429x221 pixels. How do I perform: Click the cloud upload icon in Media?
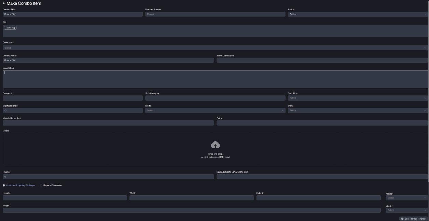[x=215, y=145]
